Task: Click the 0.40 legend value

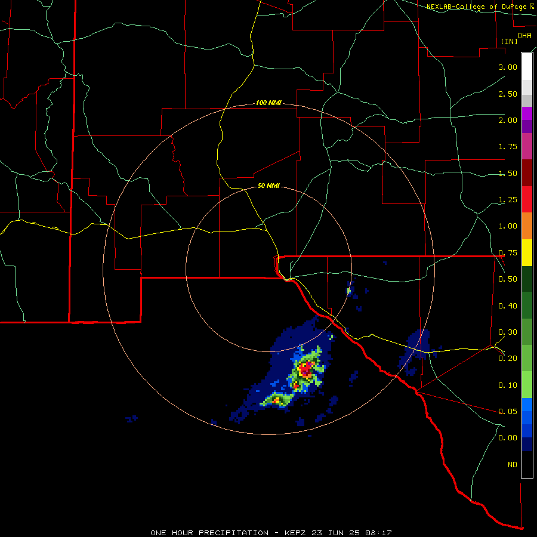Action: tap(508, 306)
